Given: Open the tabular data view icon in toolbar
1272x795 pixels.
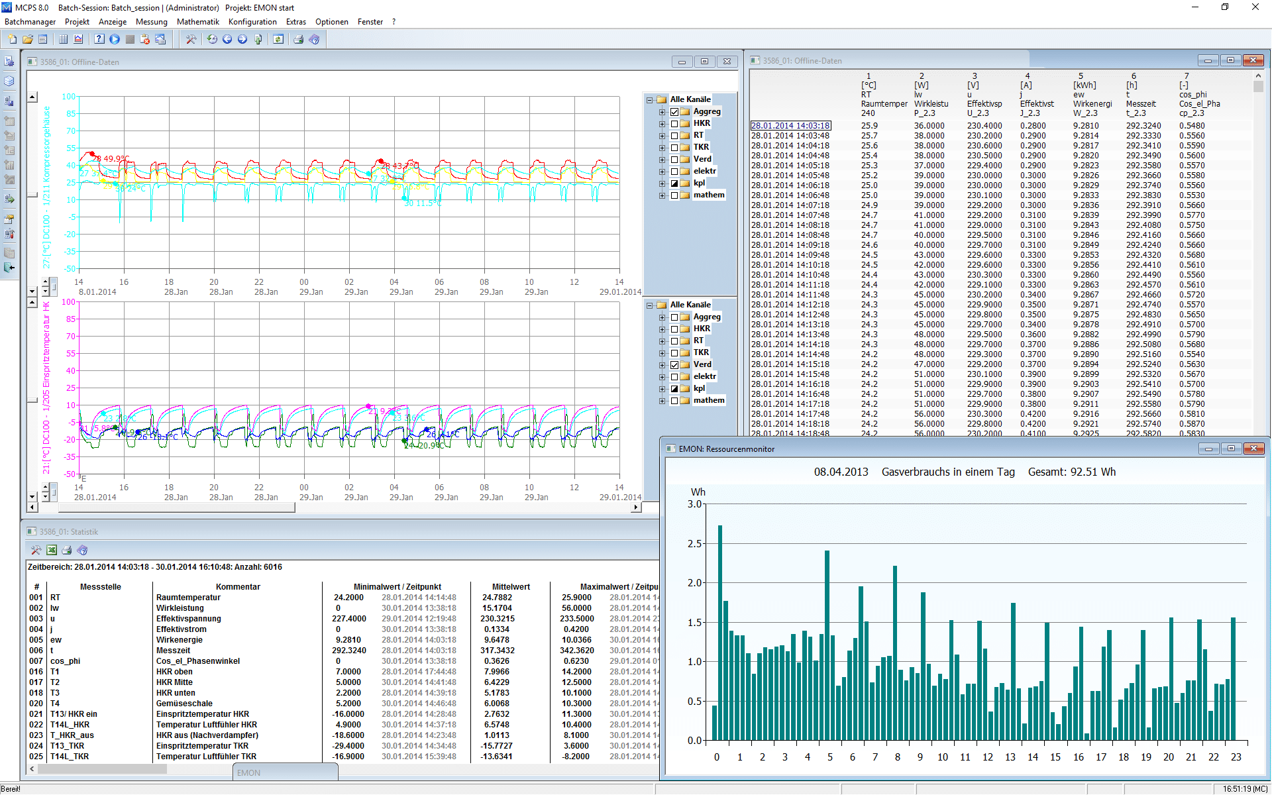Looking at the screenshot, I should coord(62,39).
